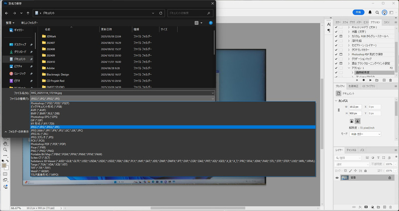The width and height of the screenshot is (399, 211).
Task: Toggle checkmark for グラデーションマップ action
Action: coord(336,59)
